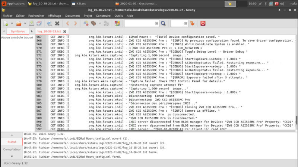Open the Éditer menu
Screen dimensions: 298x167
pos(20,16)
